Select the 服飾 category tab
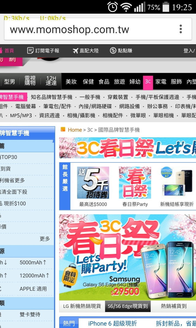 point(176,81)
